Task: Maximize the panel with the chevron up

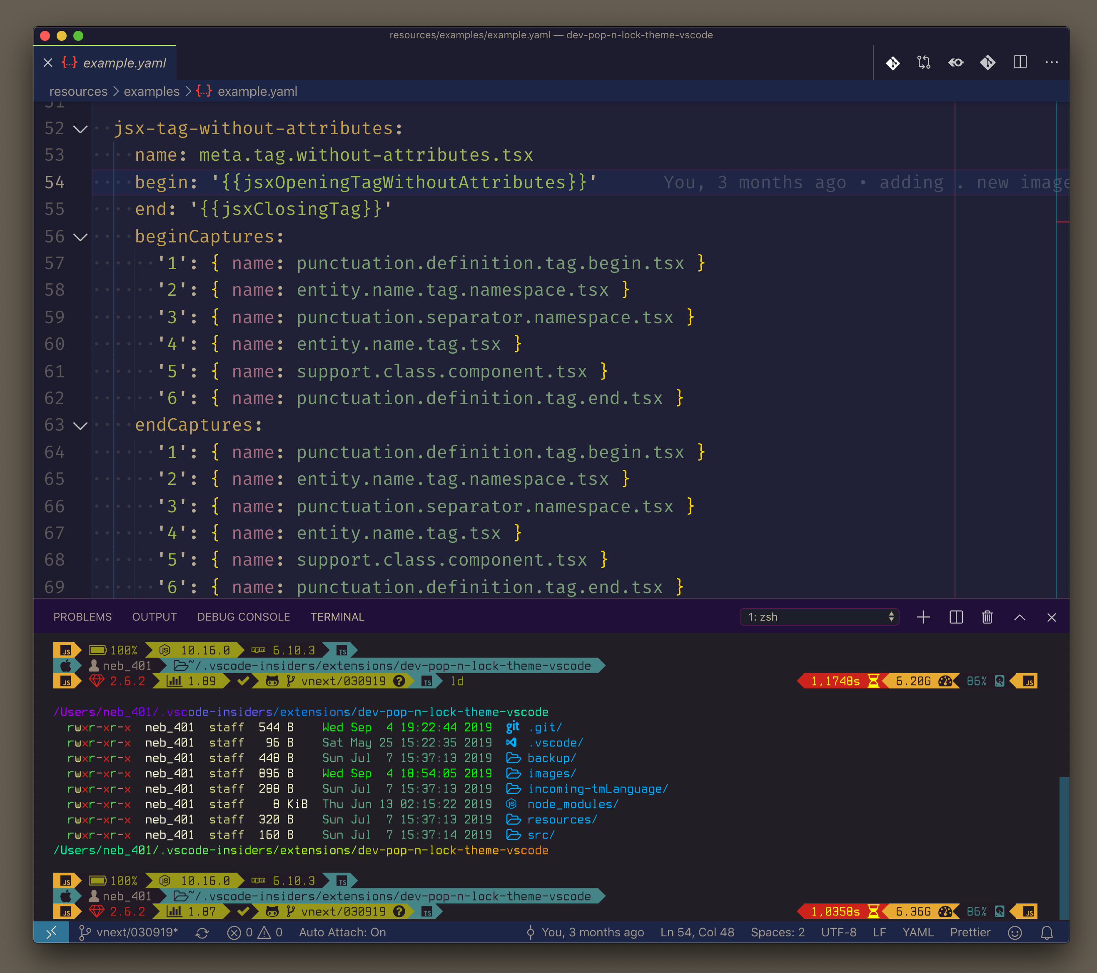Action: 1020,617
